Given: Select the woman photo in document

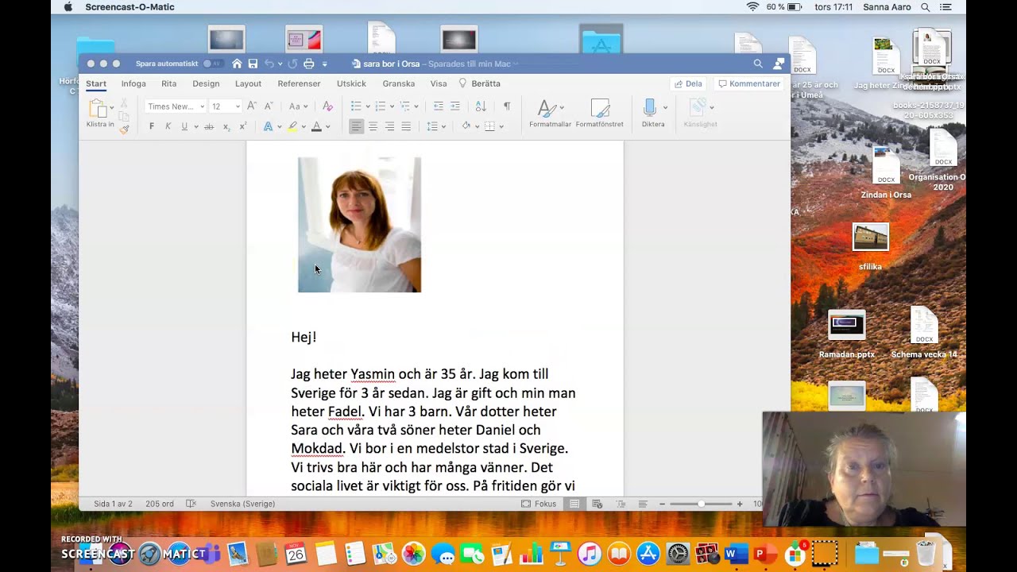Looking at the screenshot, I should click(x=359, y=225).
